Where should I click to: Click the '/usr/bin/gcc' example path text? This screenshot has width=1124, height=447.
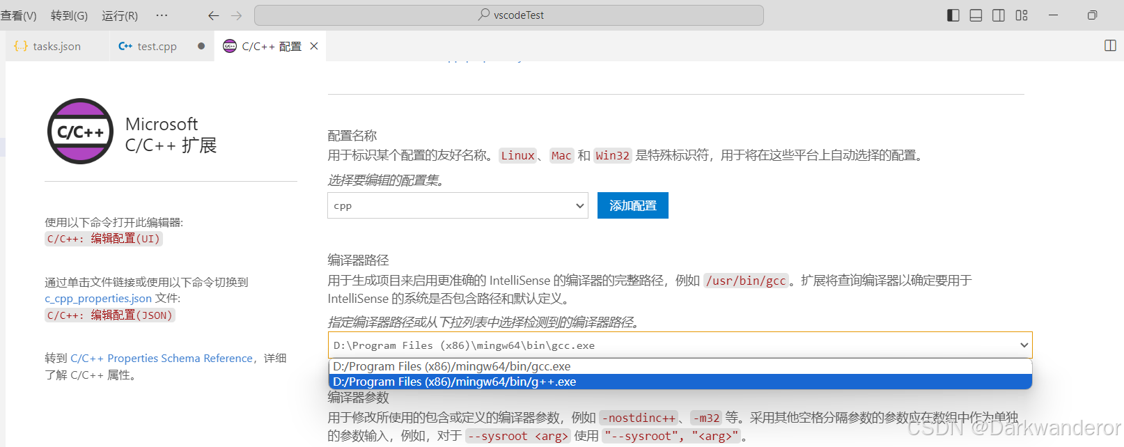point(746,281)
